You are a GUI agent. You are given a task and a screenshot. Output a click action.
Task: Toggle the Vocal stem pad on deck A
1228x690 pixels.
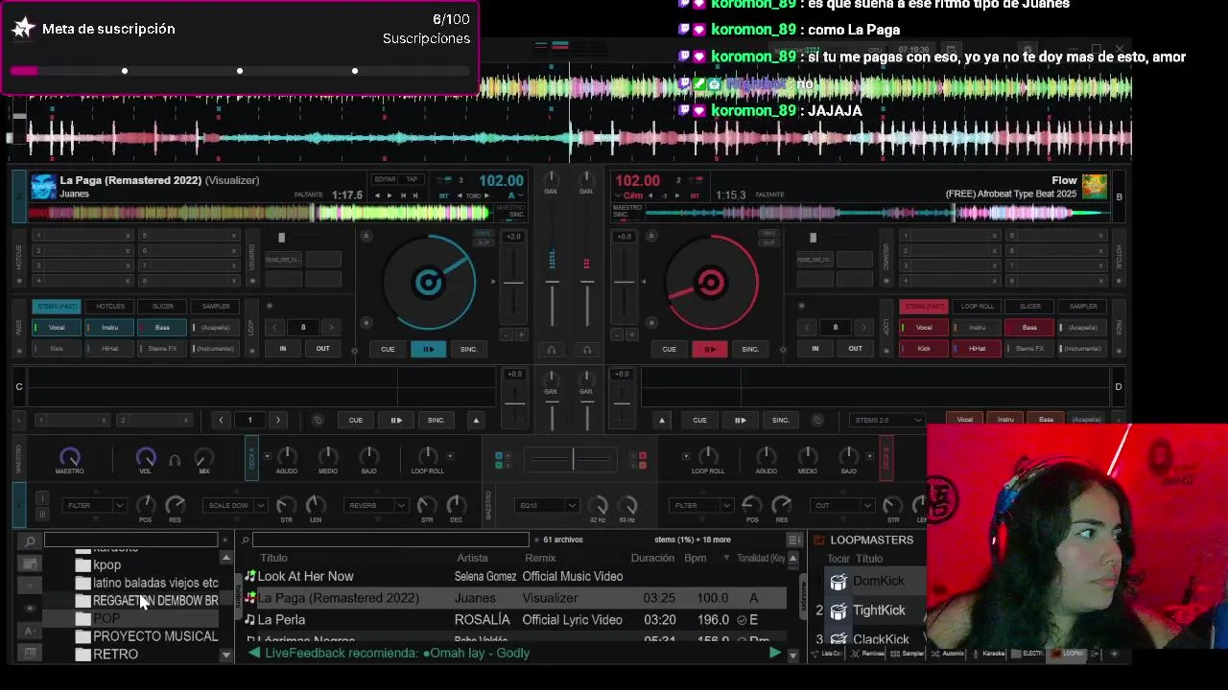pos(56,328)
